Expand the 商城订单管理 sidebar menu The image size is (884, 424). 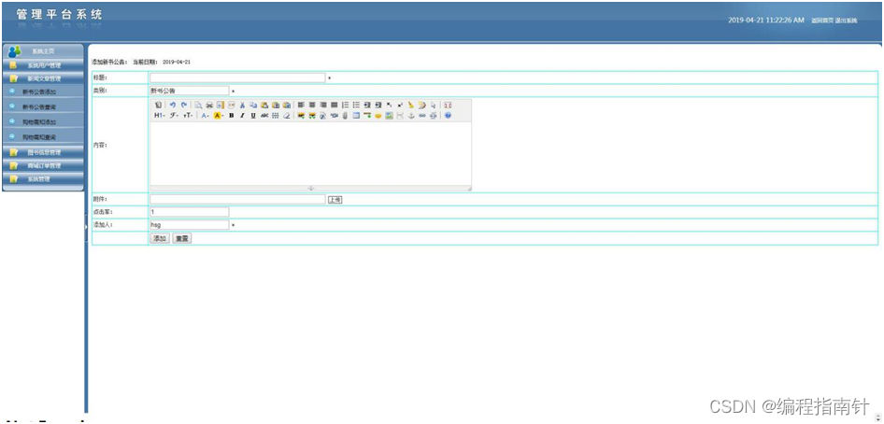pyautogui.click(x=43, y=166)
